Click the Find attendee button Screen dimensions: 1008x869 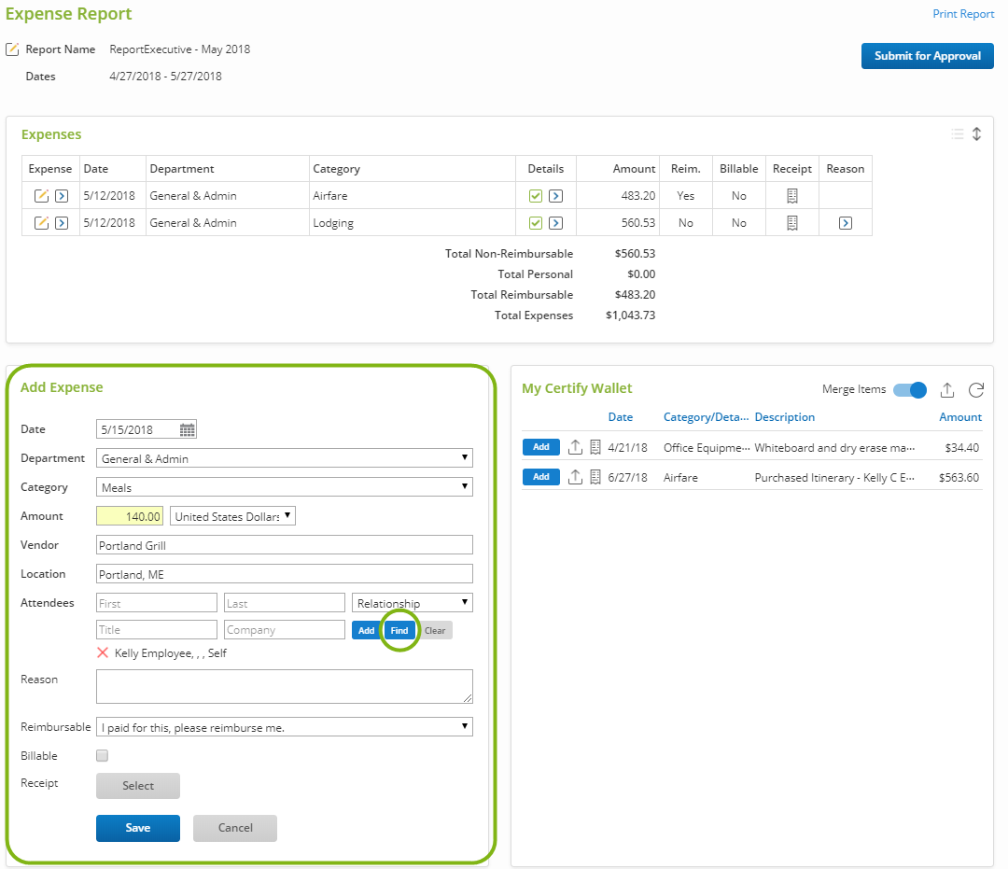click(399, 630)
